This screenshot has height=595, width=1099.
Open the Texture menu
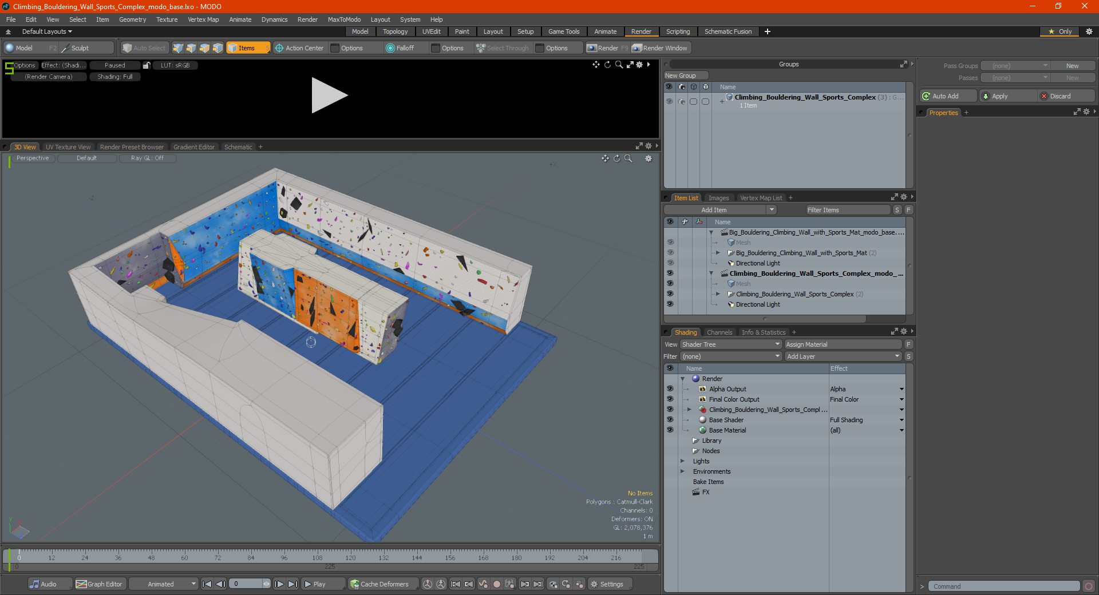[167, 19]
